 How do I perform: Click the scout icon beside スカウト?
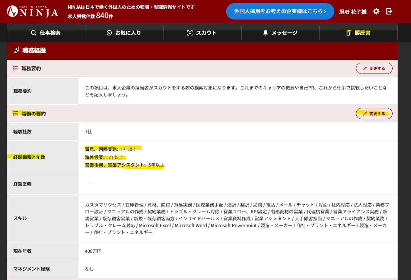tap(190, 33)
